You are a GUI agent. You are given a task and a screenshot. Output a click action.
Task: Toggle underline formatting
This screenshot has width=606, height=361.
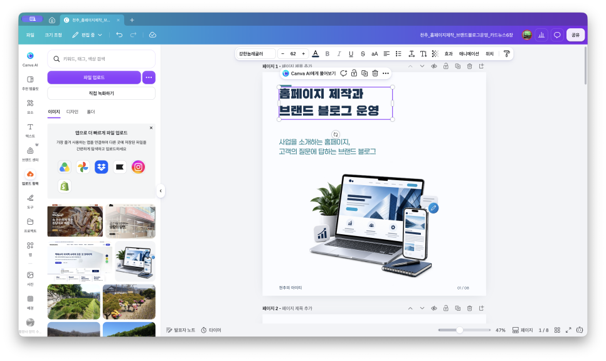coord(351,54)
